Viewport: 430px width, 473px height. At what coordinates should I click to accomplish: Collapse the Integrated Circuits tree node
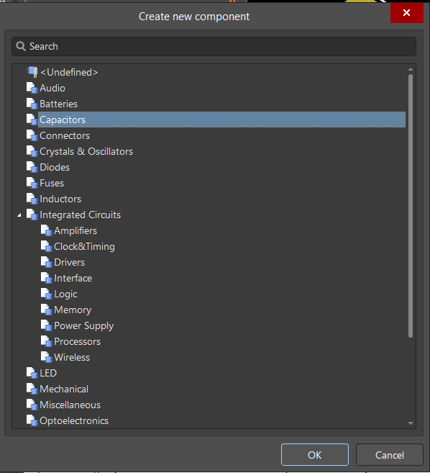[19, 215]
